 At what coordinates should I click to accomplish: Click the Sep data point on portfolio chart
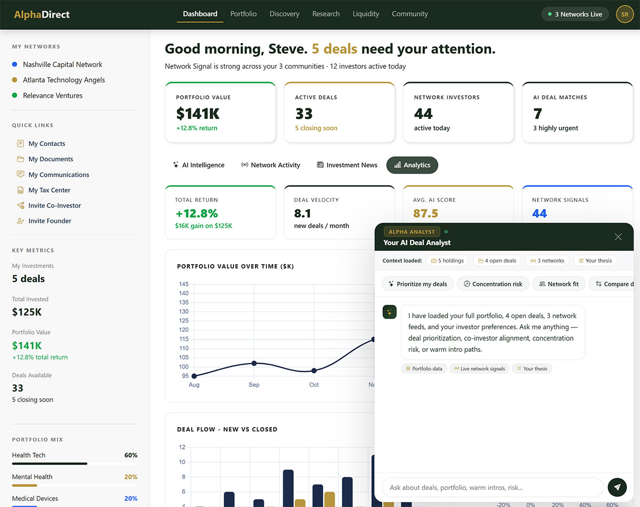click(x=254, y=363)
